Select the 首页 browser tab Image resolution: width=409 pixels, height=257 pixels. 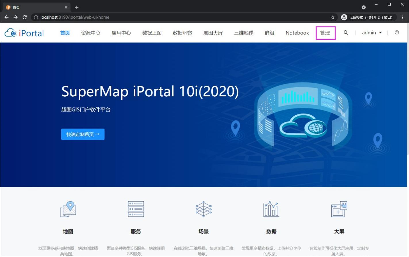click(37, 7)
